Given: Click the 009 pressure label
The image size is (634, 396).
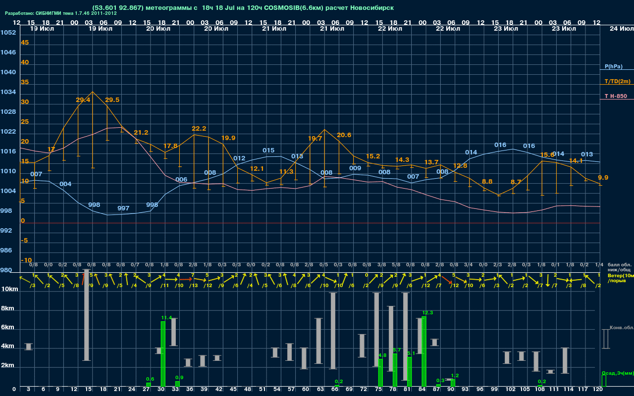Looking at the screenshot, I should click(x=355, y=168).
